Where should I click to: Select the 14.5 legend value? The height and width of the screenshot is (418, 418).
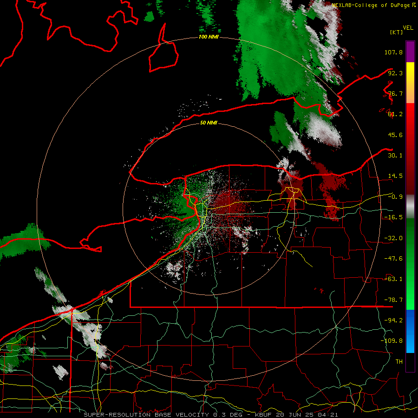click(x=395, y=176)
